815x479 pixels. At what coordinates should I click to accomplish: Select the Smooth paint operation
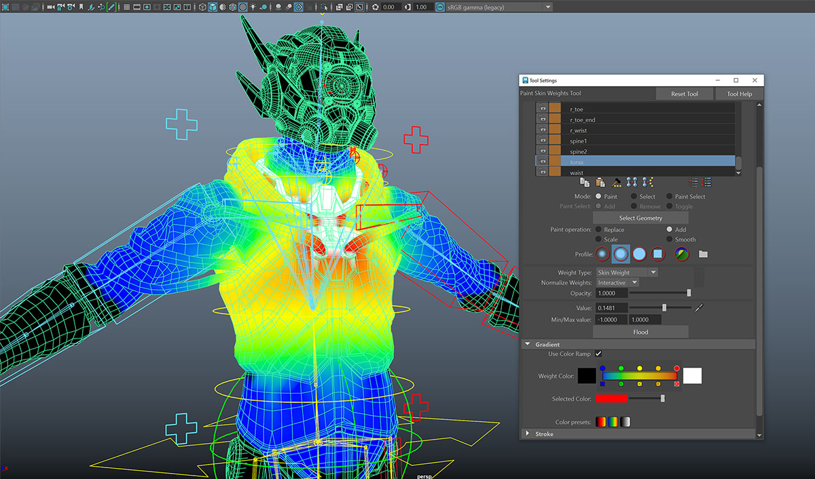669,240
